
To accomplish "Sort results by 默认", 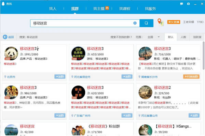I will click(171, 37).
